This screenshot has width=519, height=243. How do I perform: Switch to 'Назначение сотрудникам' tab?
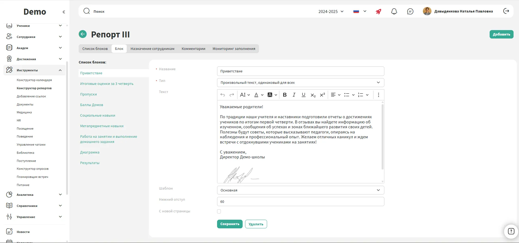tap(152, 49)
